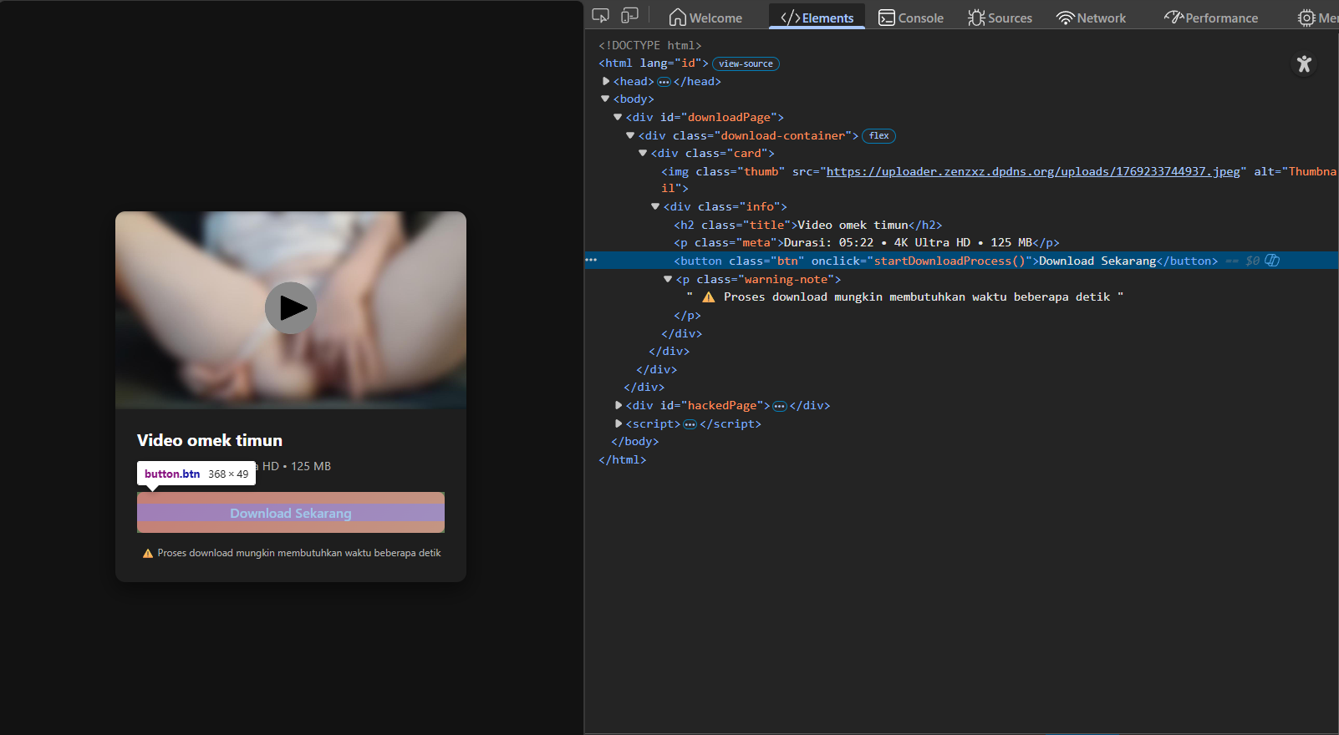Collapse the div class info node

click(655, 207)
